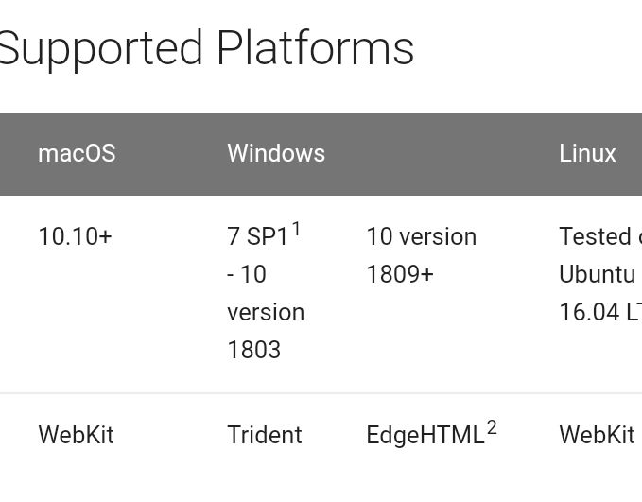Screen dimensions: 642x502
Task: Click the WebKit cell under Linux
Action: (597, 435)
